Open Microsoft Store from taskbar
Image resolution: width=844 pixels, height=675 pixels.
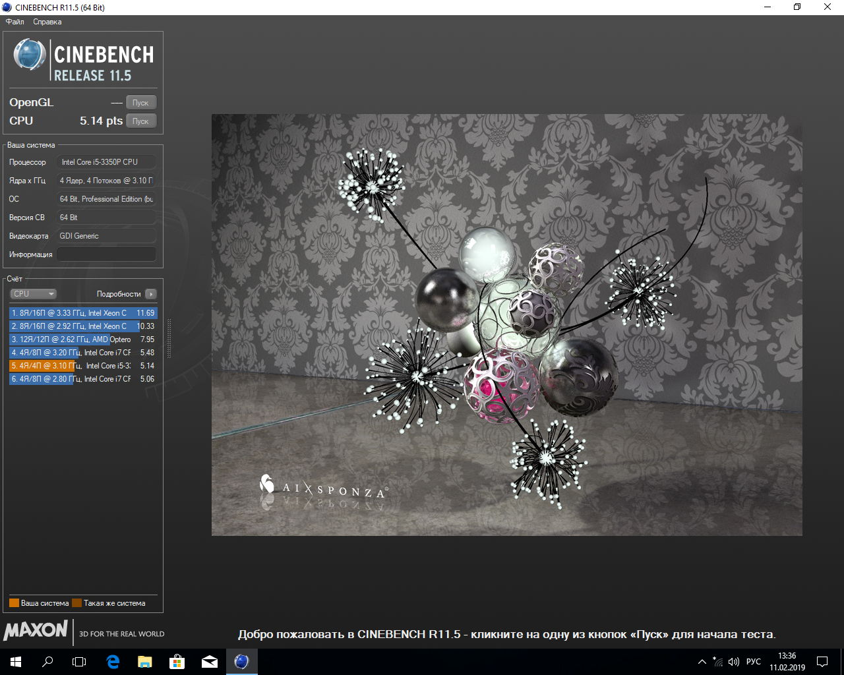pos(177,662)
